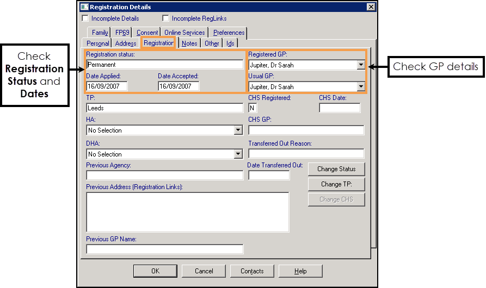Open the Notes tab
Image resolution: width=486 pixels, height=288 pixels.
point(189,43)
